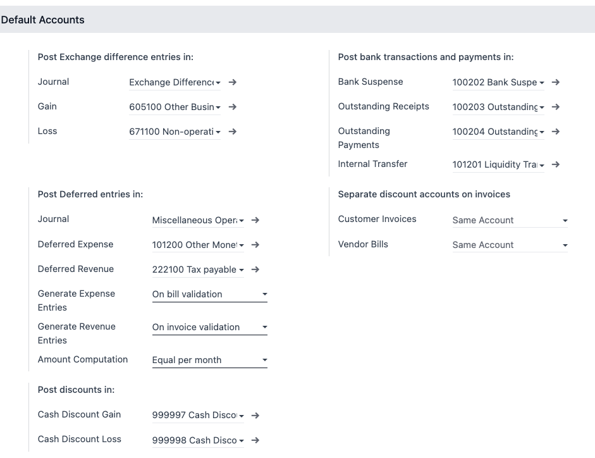Click the 'Outstanding Receipts' field label
Viewport: 595px width, 458px height.
(x=383, y=106)
